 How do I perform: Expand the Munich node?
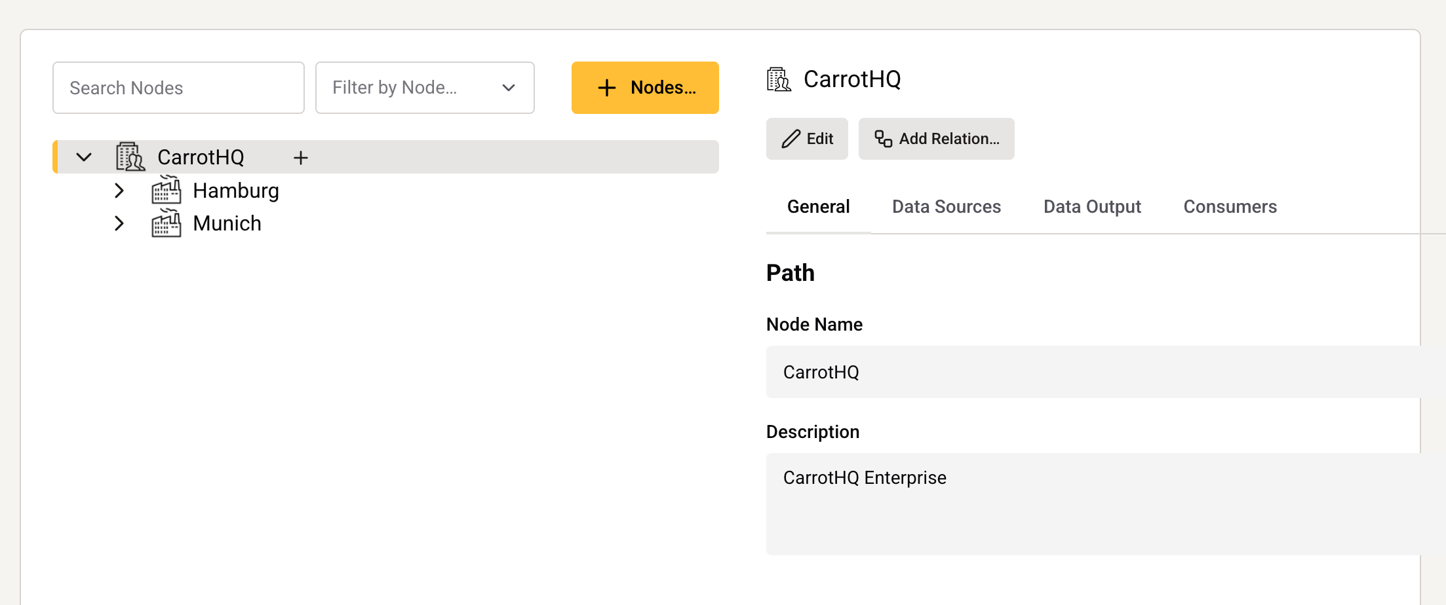119,224
